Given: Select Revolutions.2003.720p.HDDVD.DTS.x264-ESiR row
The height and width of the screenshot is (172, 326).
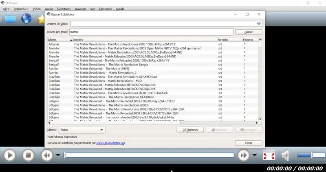Looking at the screenshot, I should click(153, 109).
